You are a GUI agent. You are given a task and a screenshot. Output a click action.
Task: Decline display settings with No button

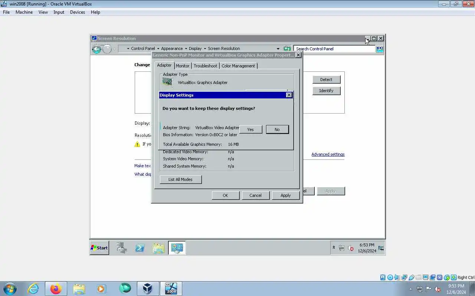(277, 129)
